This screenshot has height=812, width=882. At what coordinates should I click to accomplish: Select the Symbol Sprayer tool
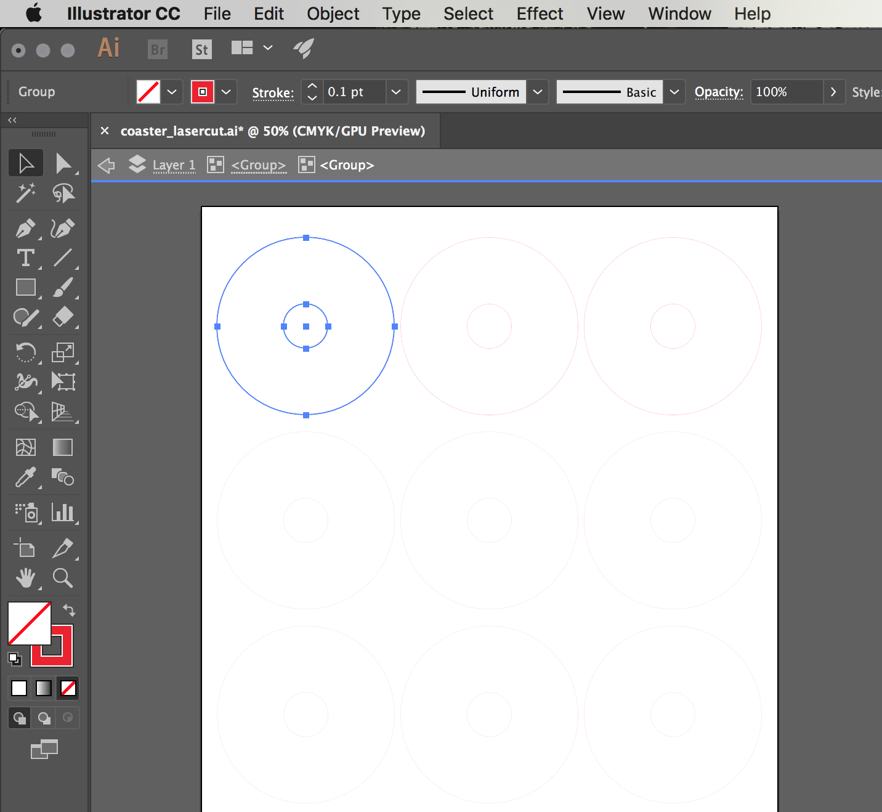click(x=26, y=513)
